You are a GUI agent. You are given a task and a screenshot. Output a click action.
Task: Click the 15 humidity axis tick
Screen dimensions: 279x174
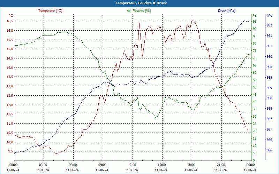(x=255, y=138)
